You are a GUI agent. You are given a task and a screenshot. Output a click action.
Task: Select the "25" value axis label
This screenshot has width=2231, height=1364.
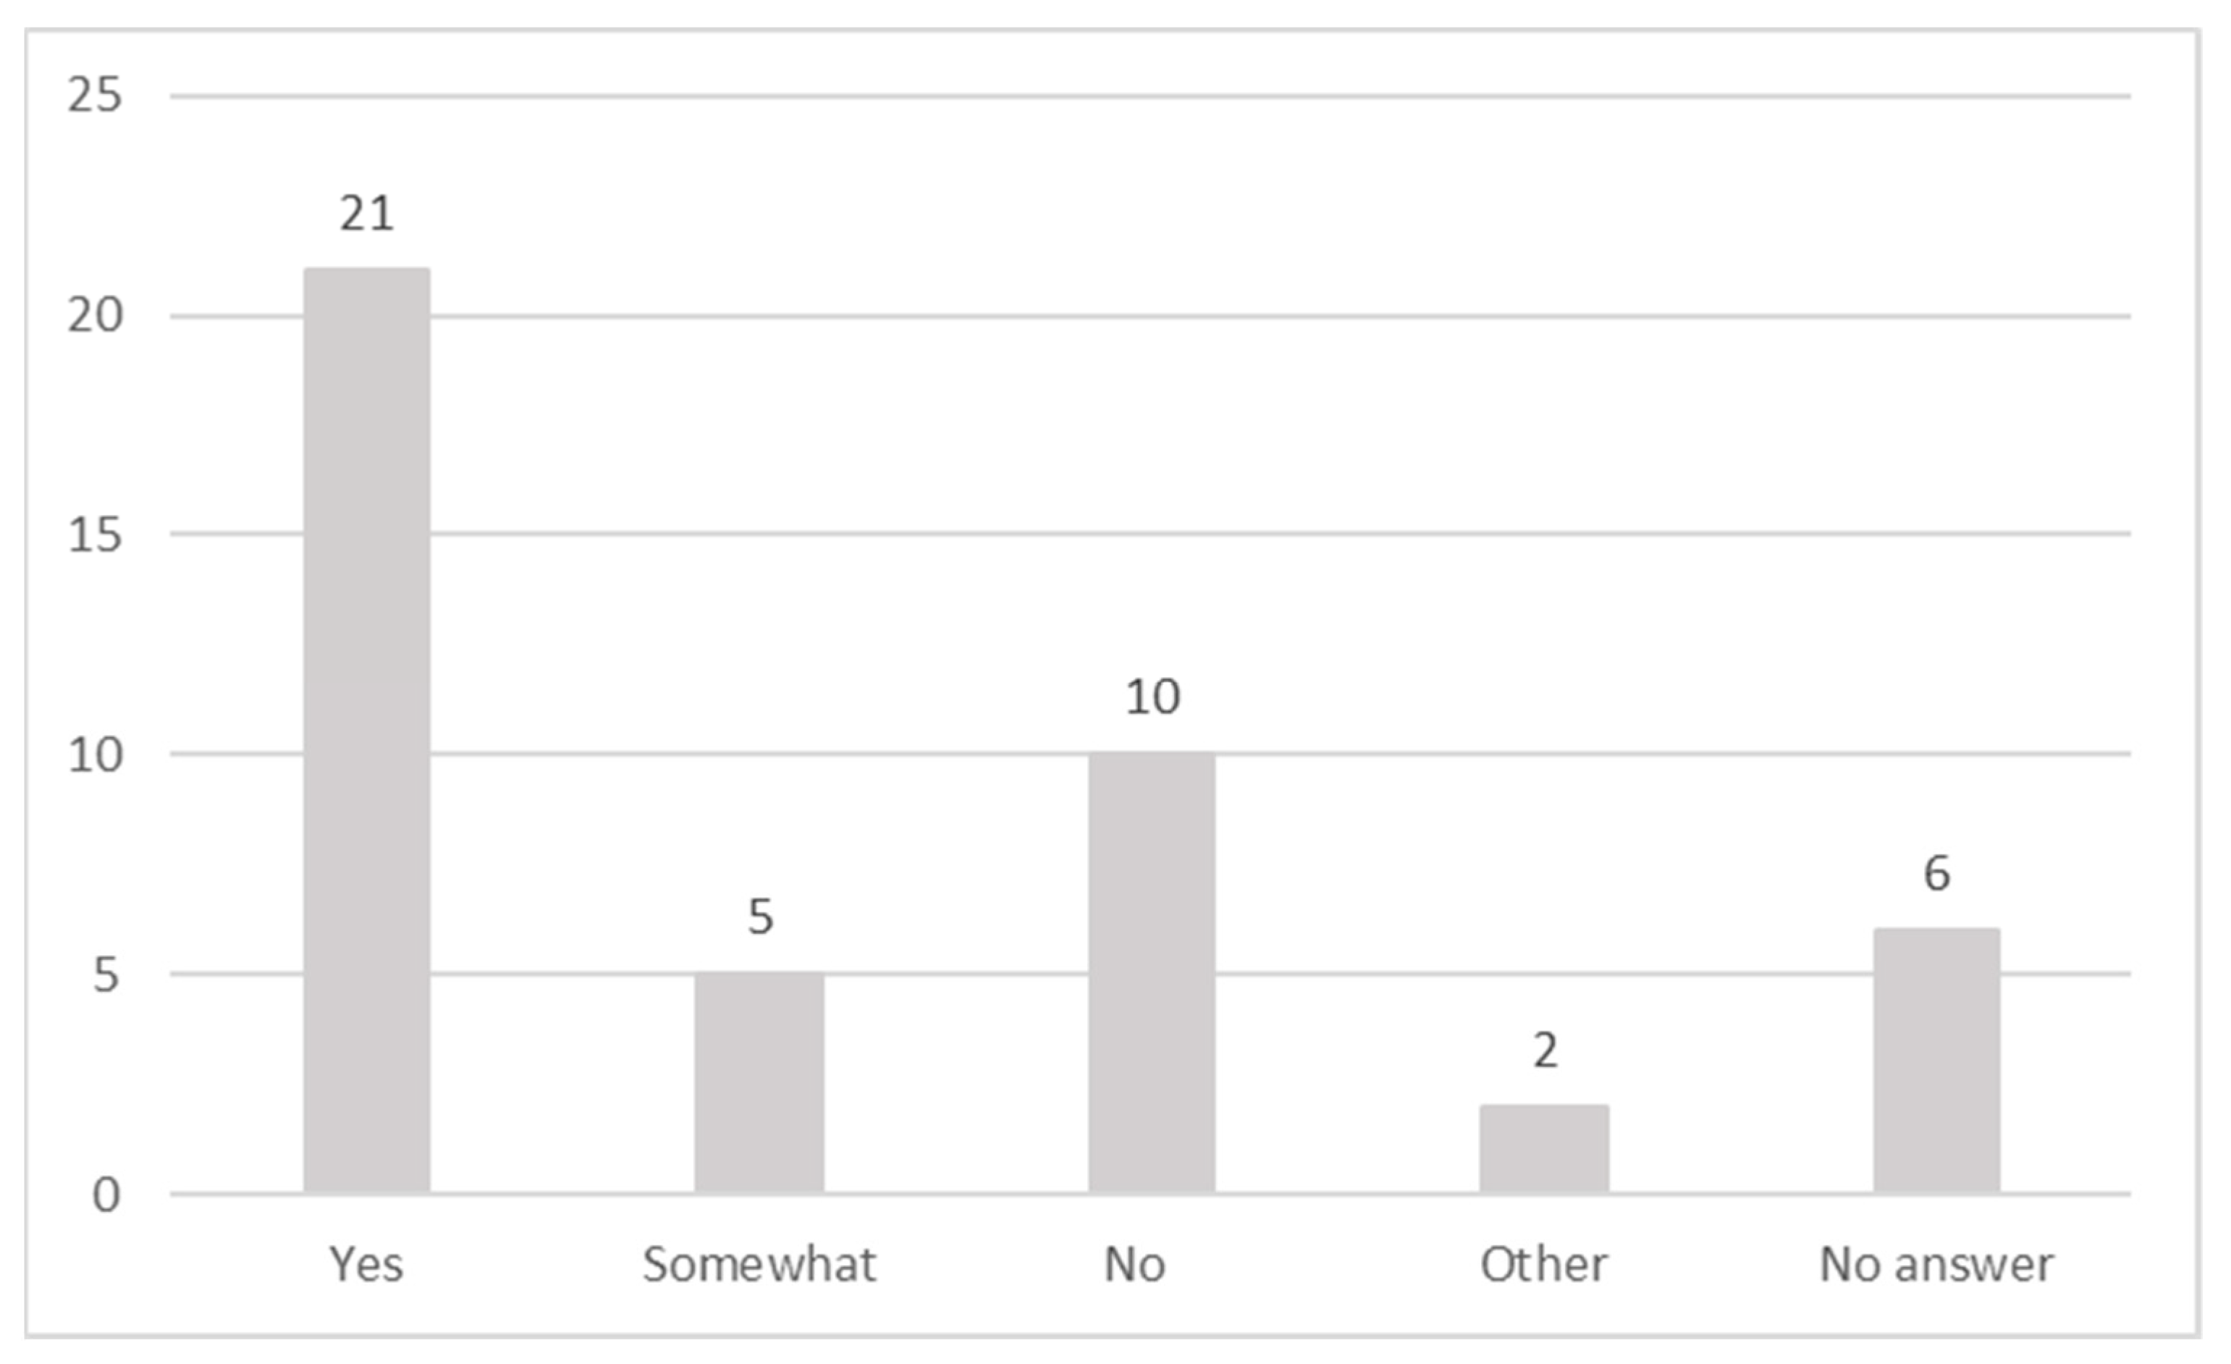[x=95, y=95]
